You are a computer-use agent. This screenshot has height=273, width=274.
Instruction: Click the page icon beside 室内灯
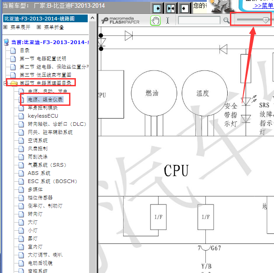click(x=21, y=247)
